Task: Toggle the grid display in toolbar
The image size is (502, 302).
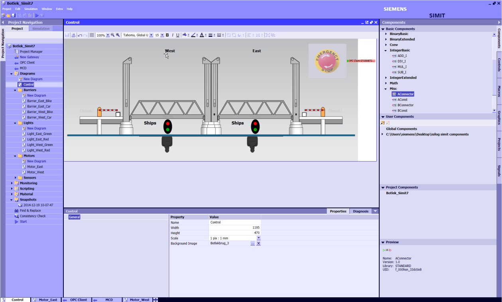Action: pos(92,35)
